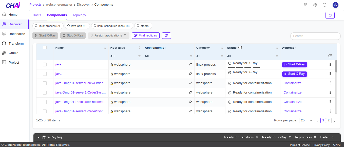
Task: Open kebab menu for java-Dmgr01-server1-NewOrder row
Action: coord(330,83)
